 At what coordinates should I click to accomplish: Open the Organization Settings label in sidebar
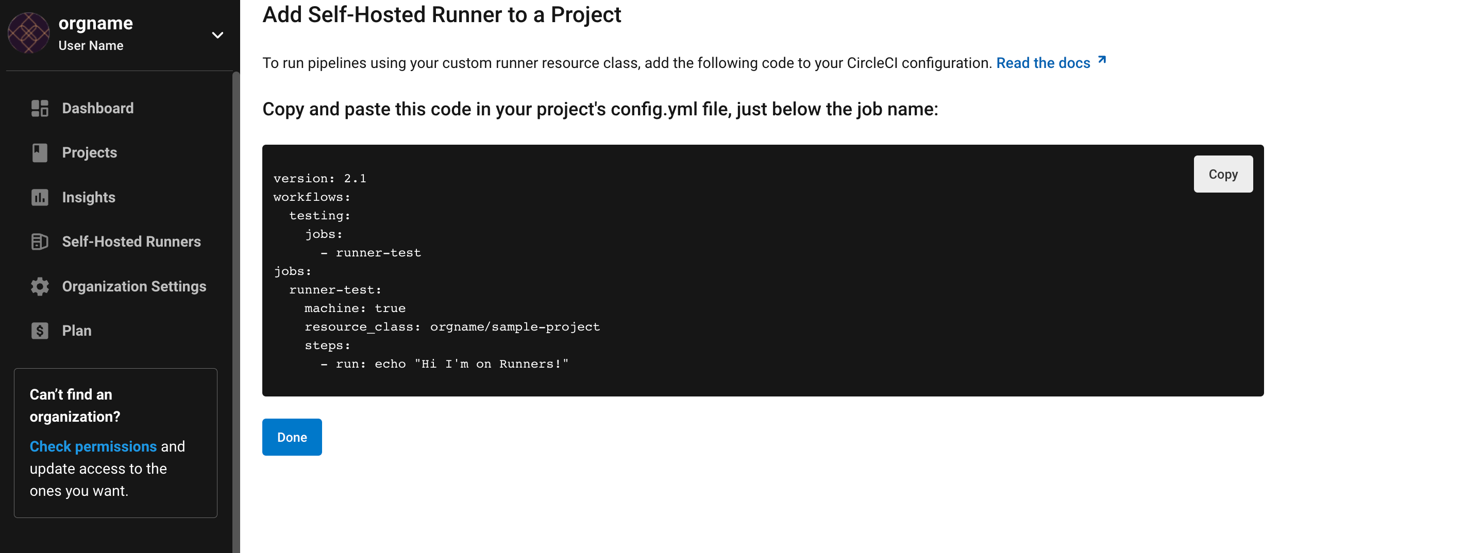(x=134, y=287)
